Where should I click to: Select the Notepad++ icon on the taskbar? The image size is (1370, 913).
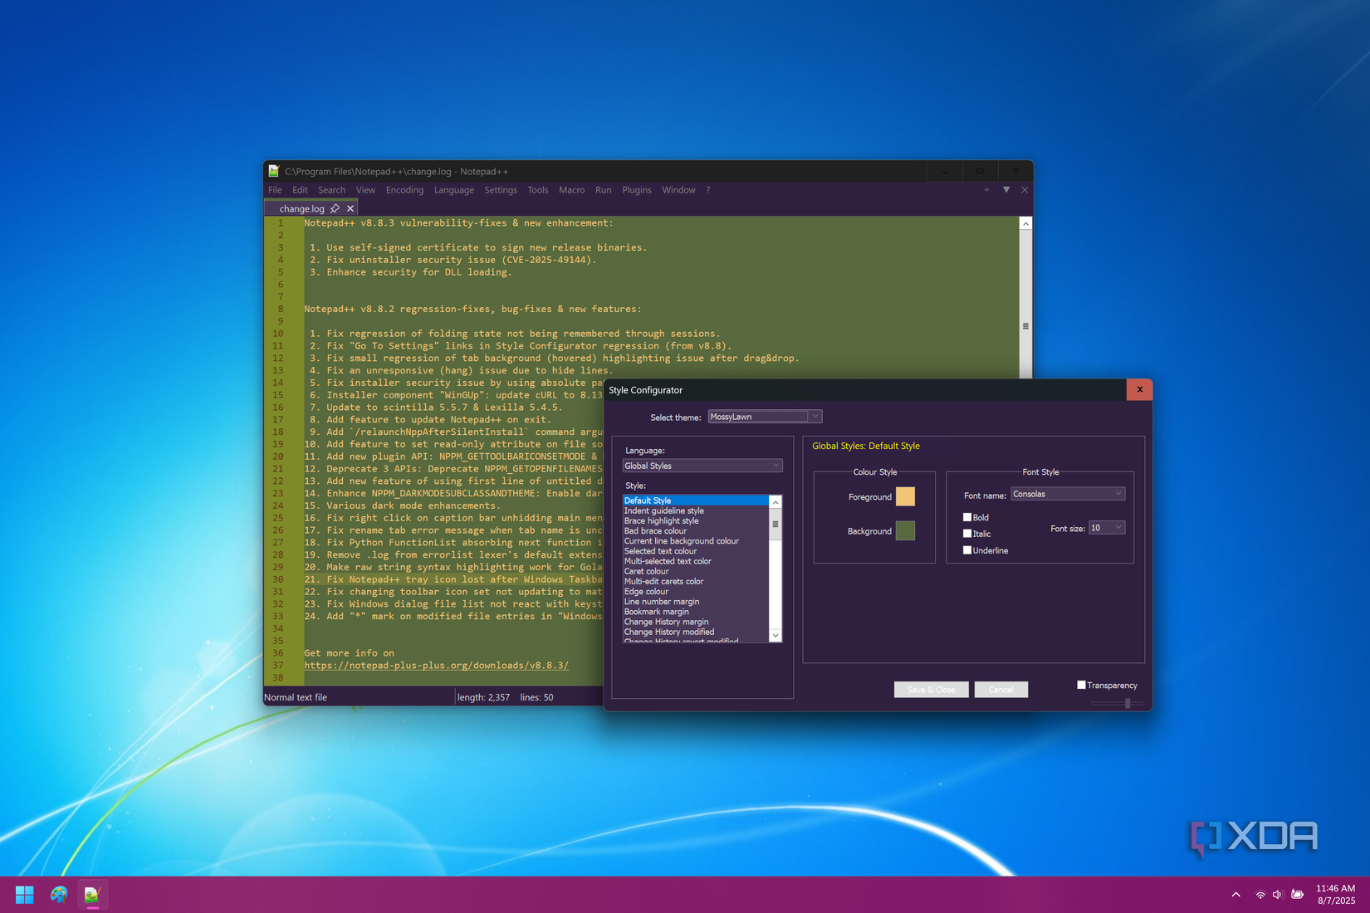pos(92,894)
